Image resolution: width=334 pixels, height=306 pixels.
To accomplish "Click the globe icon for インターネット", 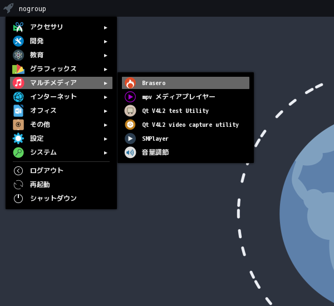I will 18,97.
